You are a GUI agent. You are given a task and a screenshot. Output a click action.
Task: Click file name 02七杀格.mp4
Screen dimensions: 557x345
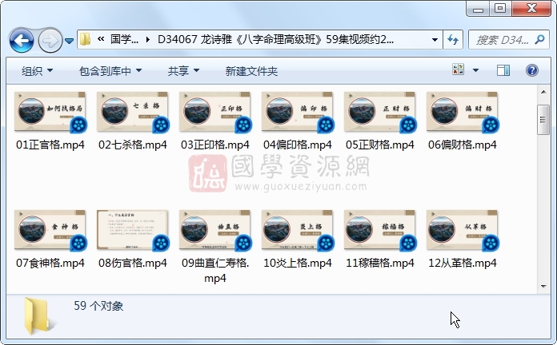point(133,145)
